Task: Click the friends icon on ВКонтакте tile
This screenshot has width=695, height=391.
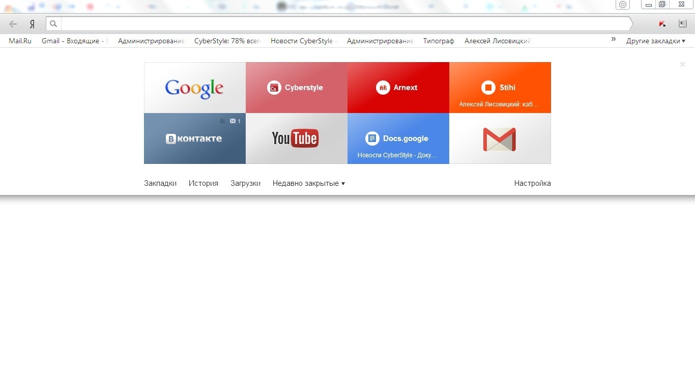Action: click(x=222, y=121)
